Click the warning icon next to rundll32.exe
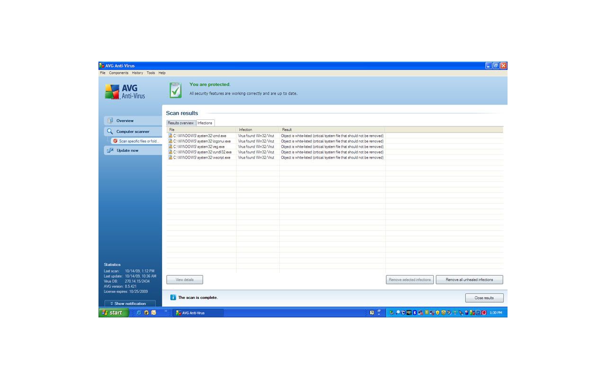 170,152
